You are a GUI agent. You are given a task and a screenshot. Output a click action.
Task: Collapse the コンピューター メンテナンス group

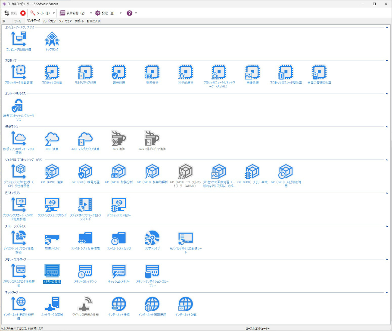click(387, 27)
